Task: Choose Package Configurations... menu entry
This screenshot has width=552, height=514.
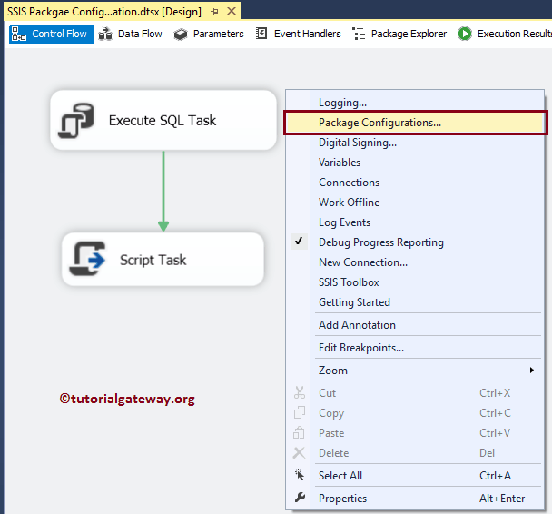Action: tap(416, 123)
